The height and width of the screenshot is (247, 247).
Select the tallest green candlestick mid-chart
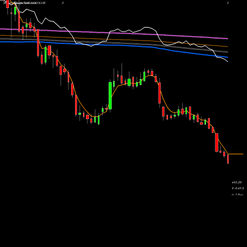click(110, 96)
